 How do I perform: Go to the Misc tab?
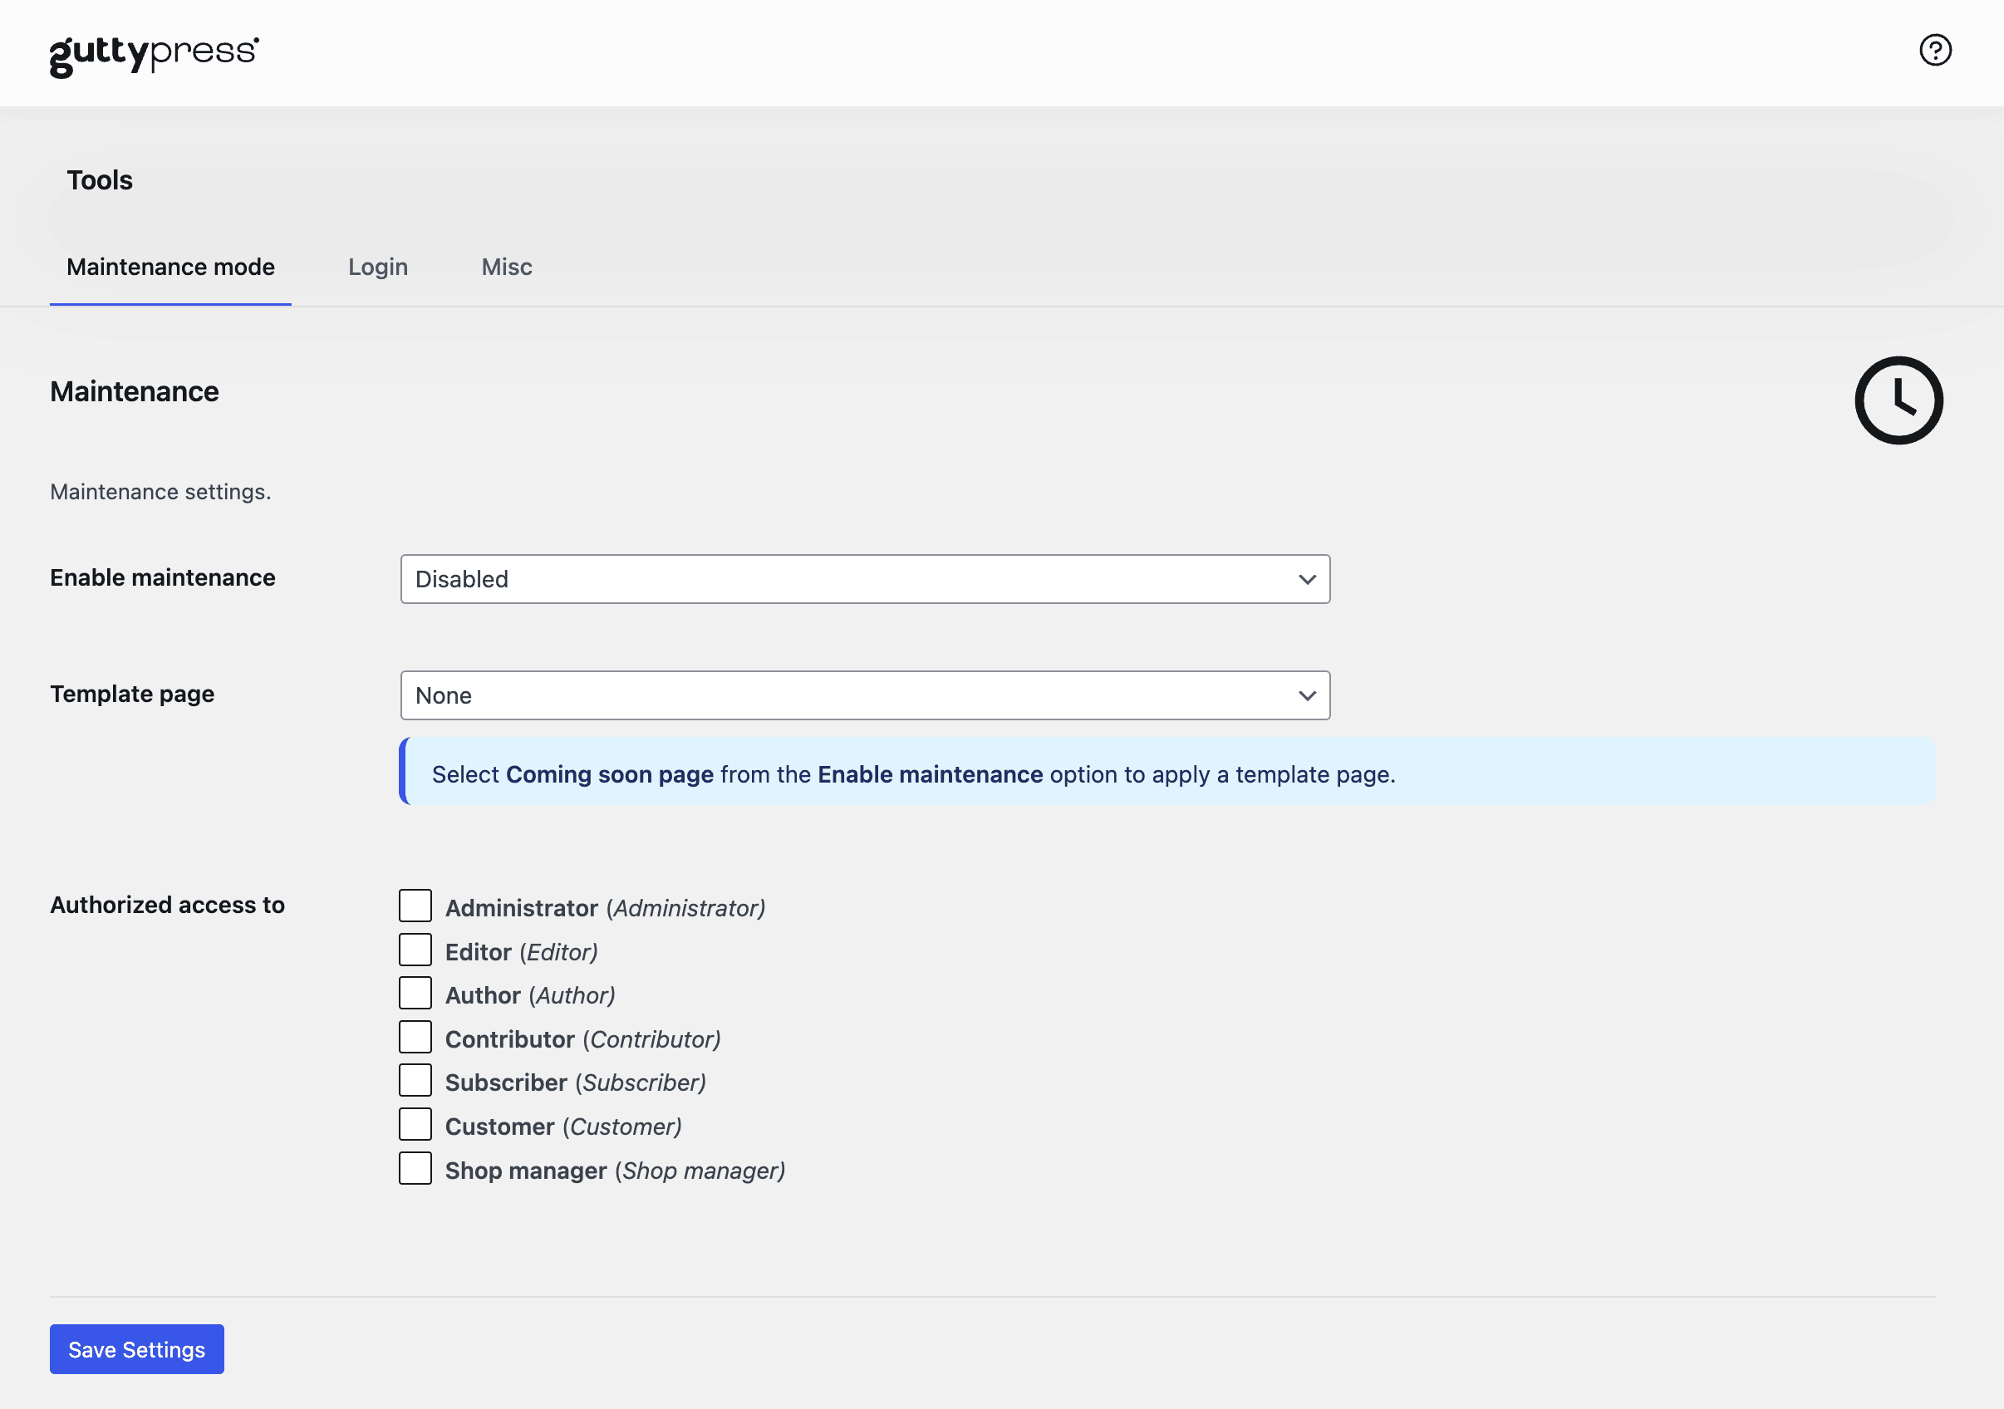507,268
